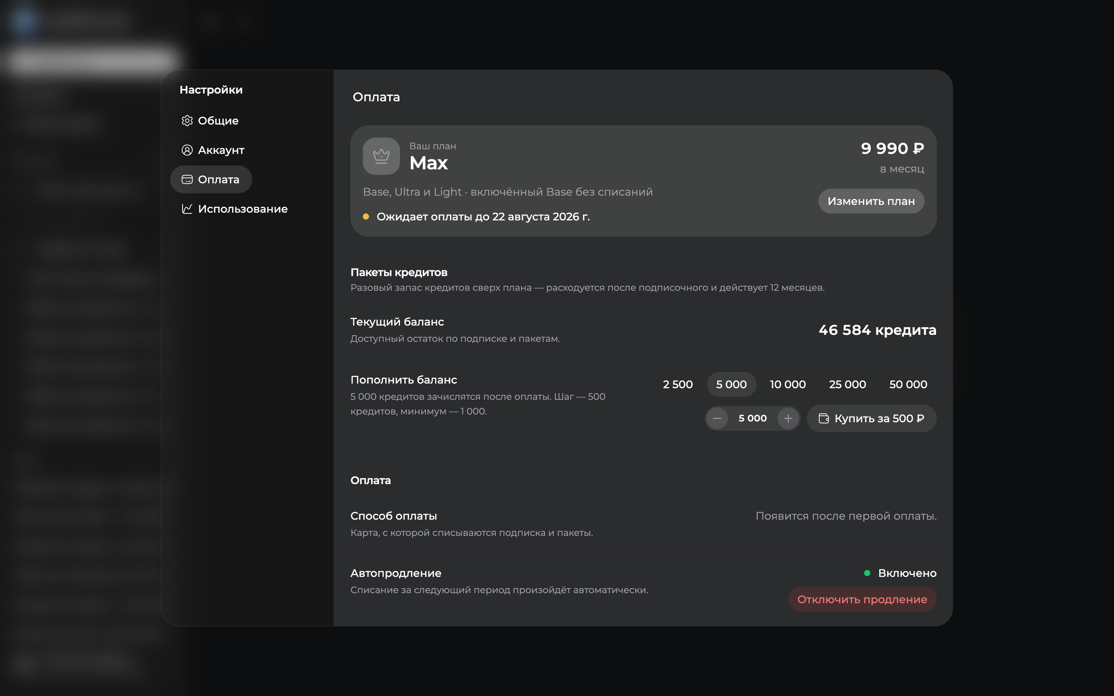Click the Текущий баланс label
The height and width of the screenshot is (696, 1114).
[x=397, y=322]
